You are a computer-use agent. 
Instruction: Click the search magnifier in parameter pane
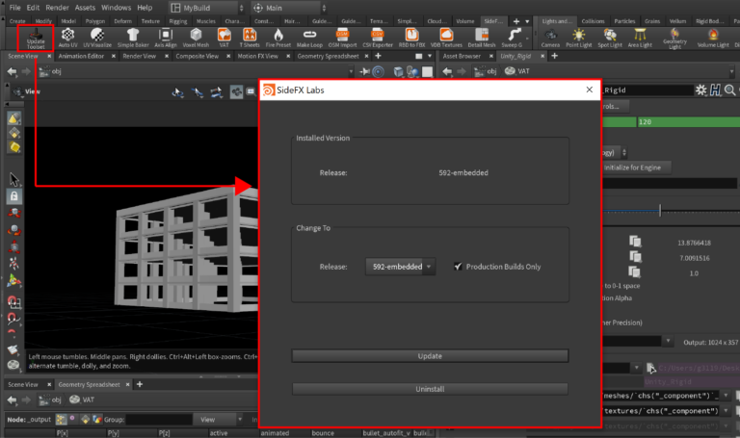tap(729, 90)
